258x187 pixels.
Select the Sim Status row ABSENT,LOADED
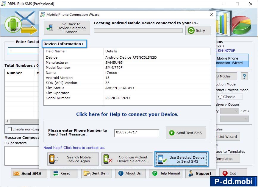pyautogui.click(x=127, y=88)
